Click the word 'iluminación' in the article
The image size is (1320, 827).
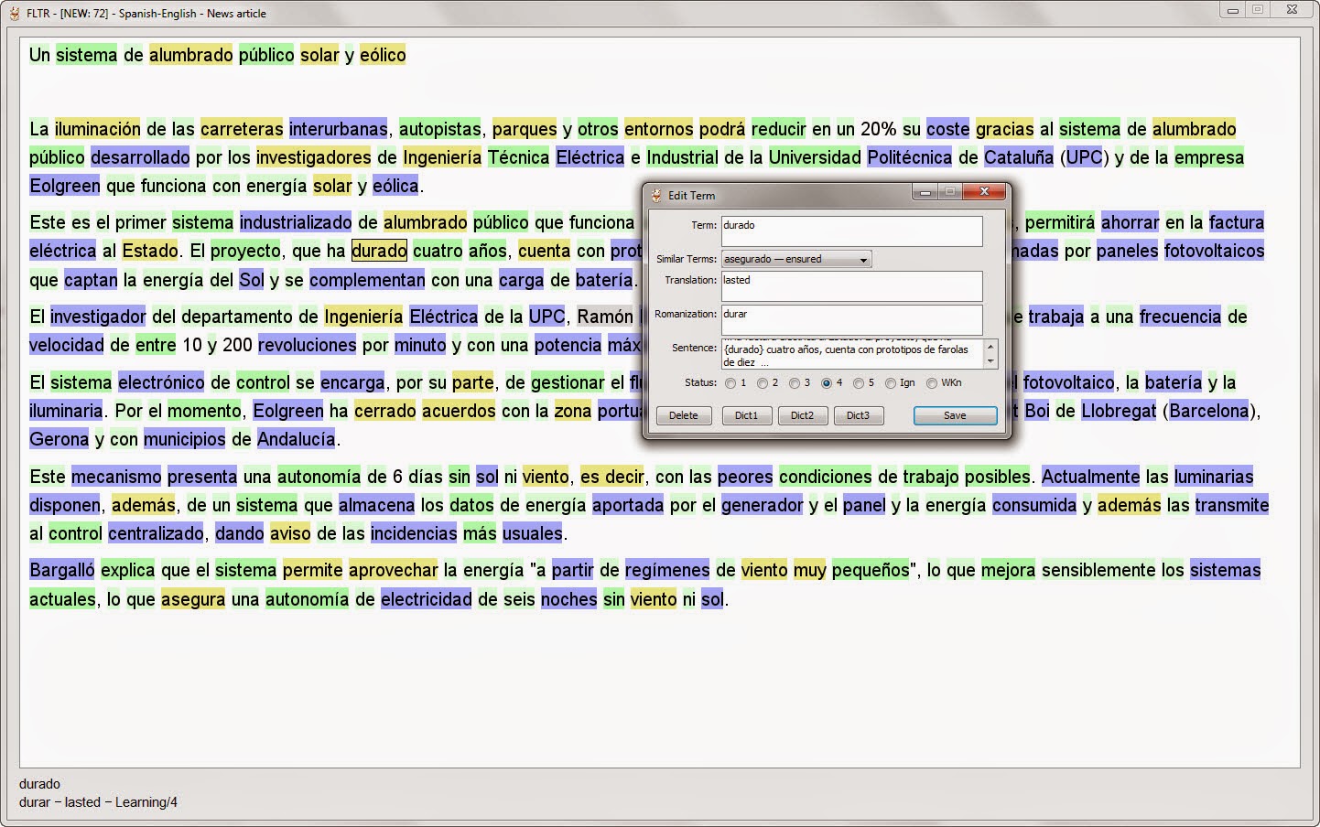(x=97, y=129)
